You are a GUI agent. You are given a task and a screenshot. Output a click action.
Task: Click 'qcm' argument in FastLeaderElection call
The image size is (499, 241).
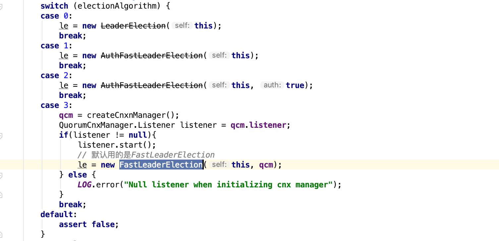pyautogui.click(x=266, y=165)
